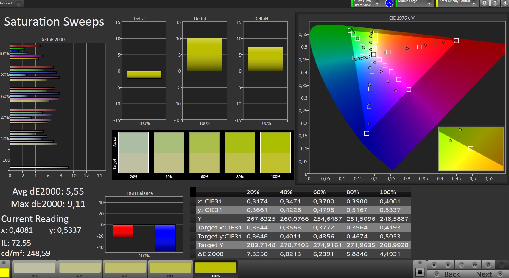Image resolution: width=509 pixels, height=278 pixels.
Task: Click the refresh/loop arrows icon
Action: click(488, 265)
